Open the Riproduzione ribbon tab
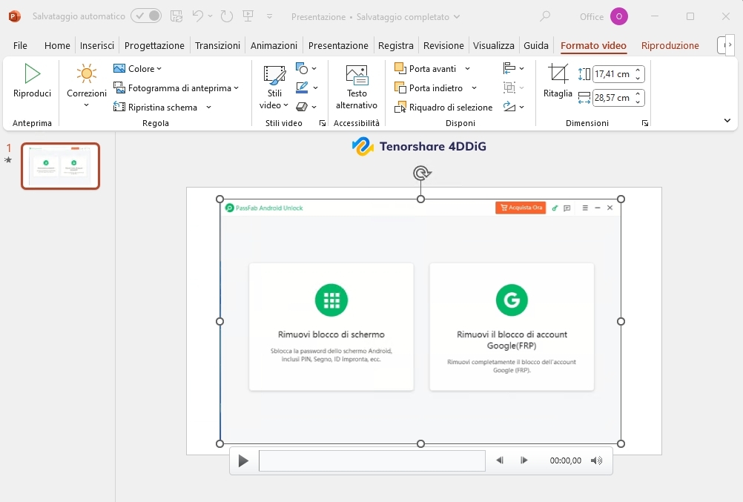The image size is (743, 502). 670,45
